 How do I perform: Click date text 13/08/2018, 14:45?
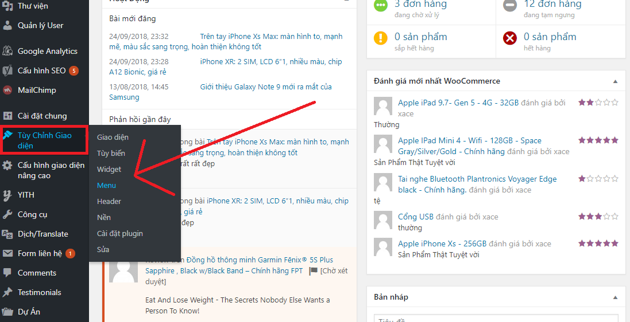click(139, 87)
